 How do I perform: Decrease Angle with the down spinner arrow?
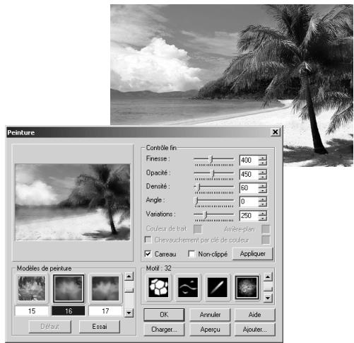tap(263, 204)
